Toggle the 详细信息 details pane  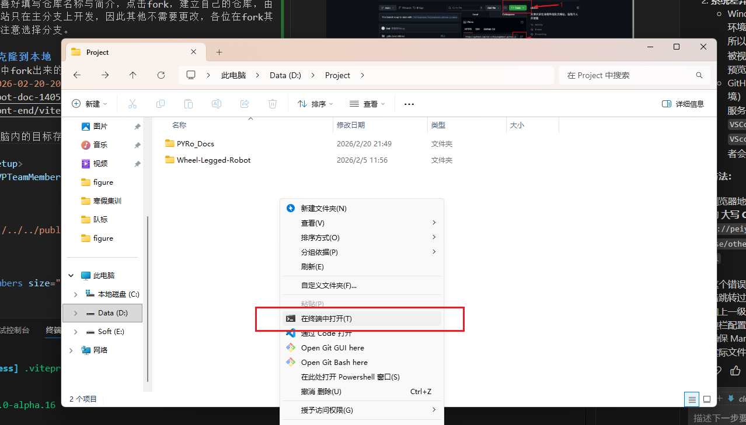click(x=683, y=104)
